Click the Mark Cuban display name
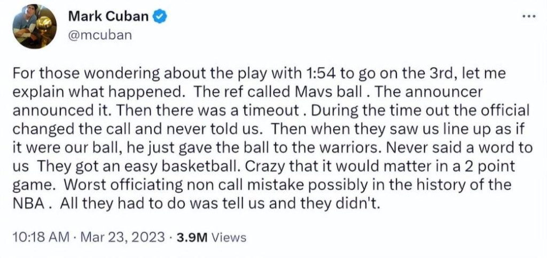This screenshot has width=547, height=258. click(108, 17)
